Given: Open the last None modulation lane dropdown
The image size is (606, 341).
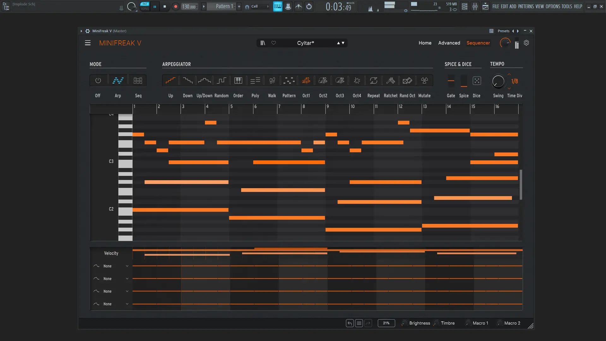Looking at the screenshot, I should [x=127, y=304].
